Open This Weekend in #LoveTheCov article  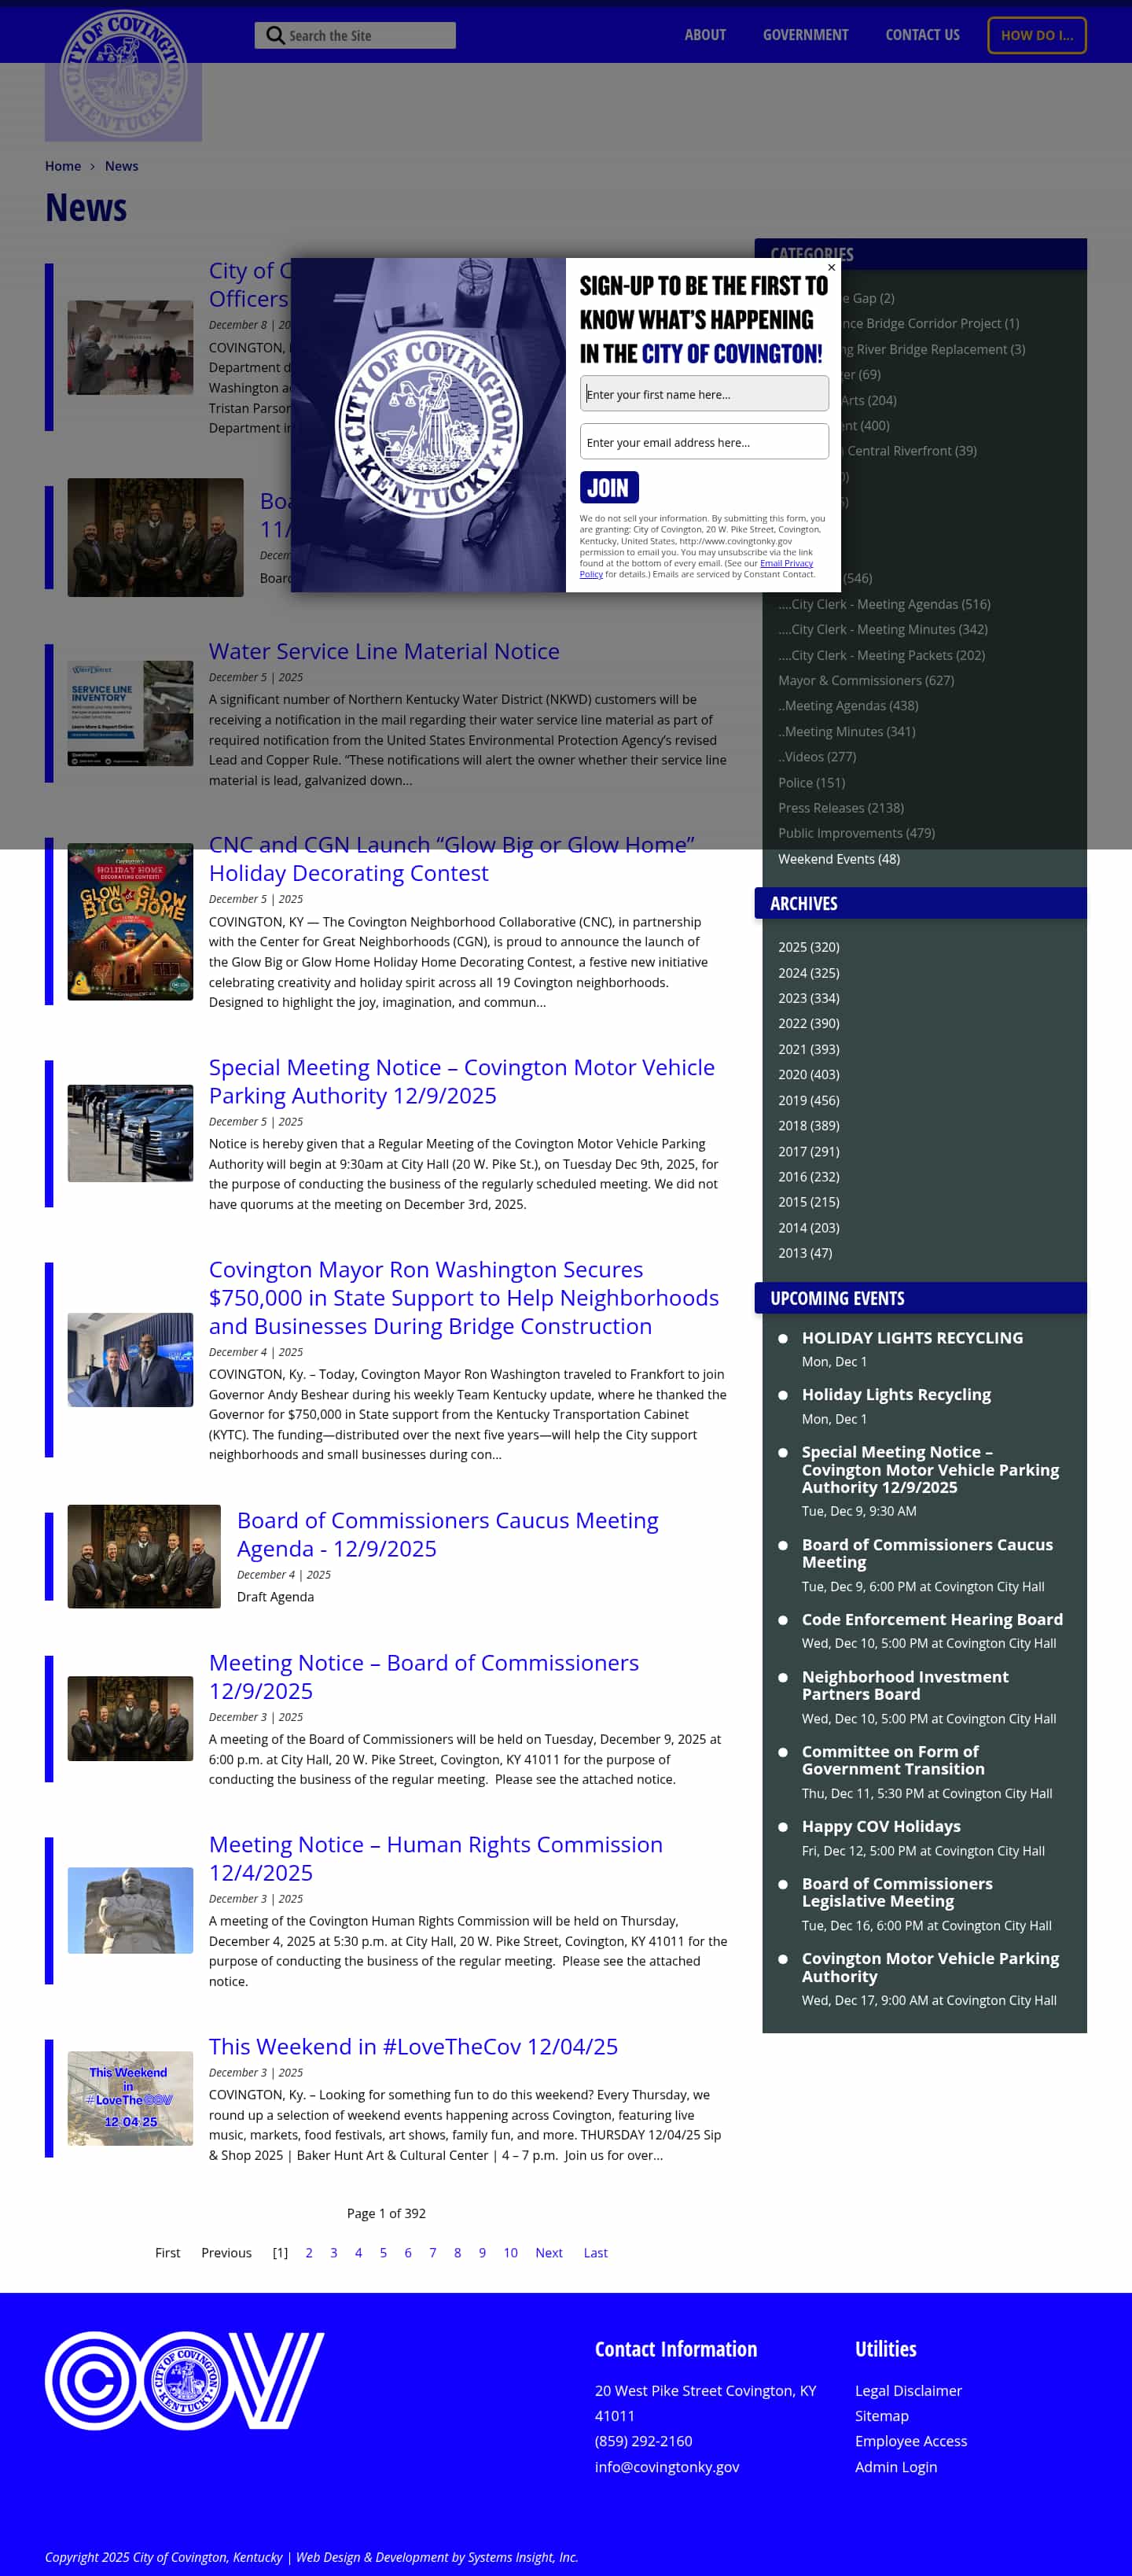pyautogui.click(x=413, y=2046)
